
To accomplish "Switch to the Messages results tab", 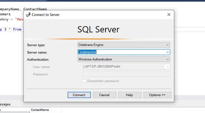I will tap(5, 104).
